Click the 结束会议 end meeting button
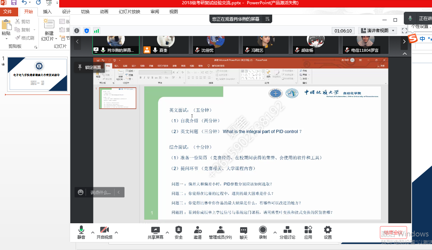432x250 pixels. tap(393, 233)
